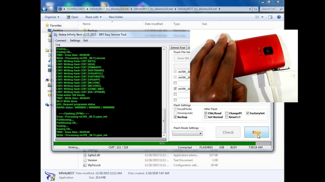This screenshot has height=182, width=325.
Task: Click the Wp7xLock configuration file icon
Action: pyautogui.click(x=85, y=165)
